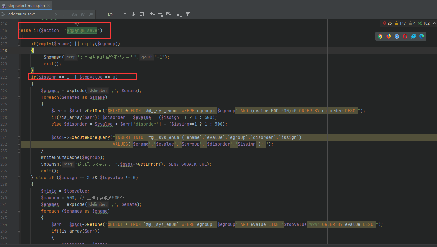Screen dimensions: 437x247
Task: Focus the addenum_save search field
Action: point(30,14)
